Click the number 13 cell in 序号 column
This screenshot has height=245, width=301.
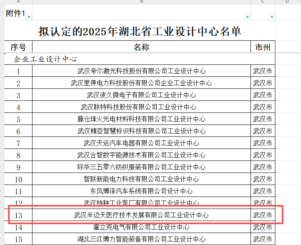coord(18,215)
